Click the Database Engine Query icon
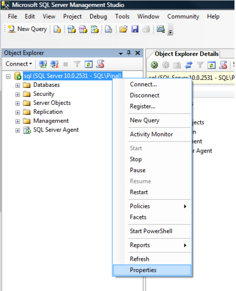The height and width of the screenshot is (291, 236). [x=57, y=29]
